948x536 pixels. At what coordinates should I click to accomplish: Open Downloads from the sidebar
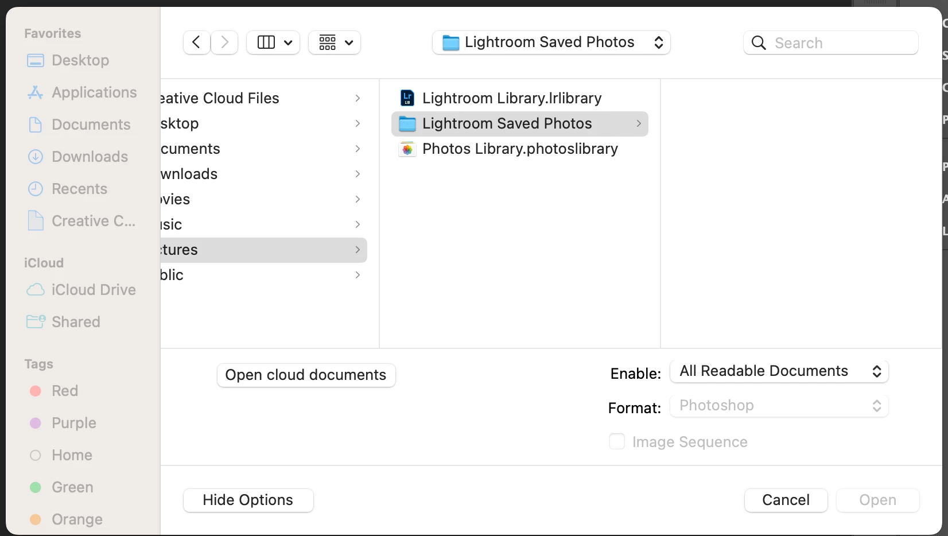coord(90,157)
